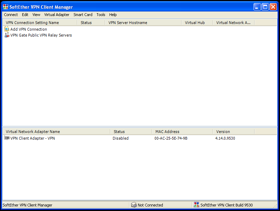Click SoftEther VPN Client Build 9530 text
280x211 pixels.
tap(226, 205)
